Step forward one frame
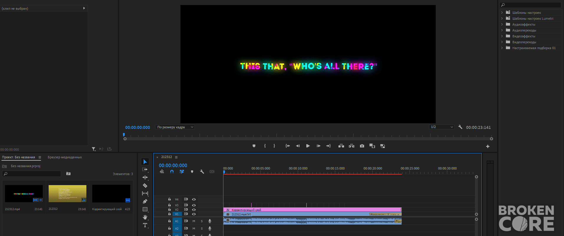 [318, 146]
